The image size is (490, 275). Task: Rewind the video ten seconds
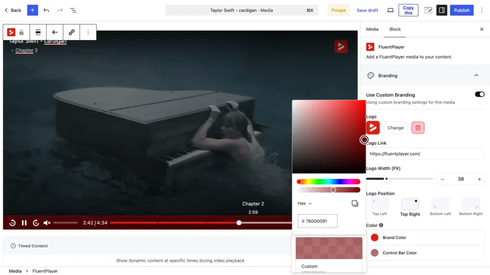tap(12, 222)
